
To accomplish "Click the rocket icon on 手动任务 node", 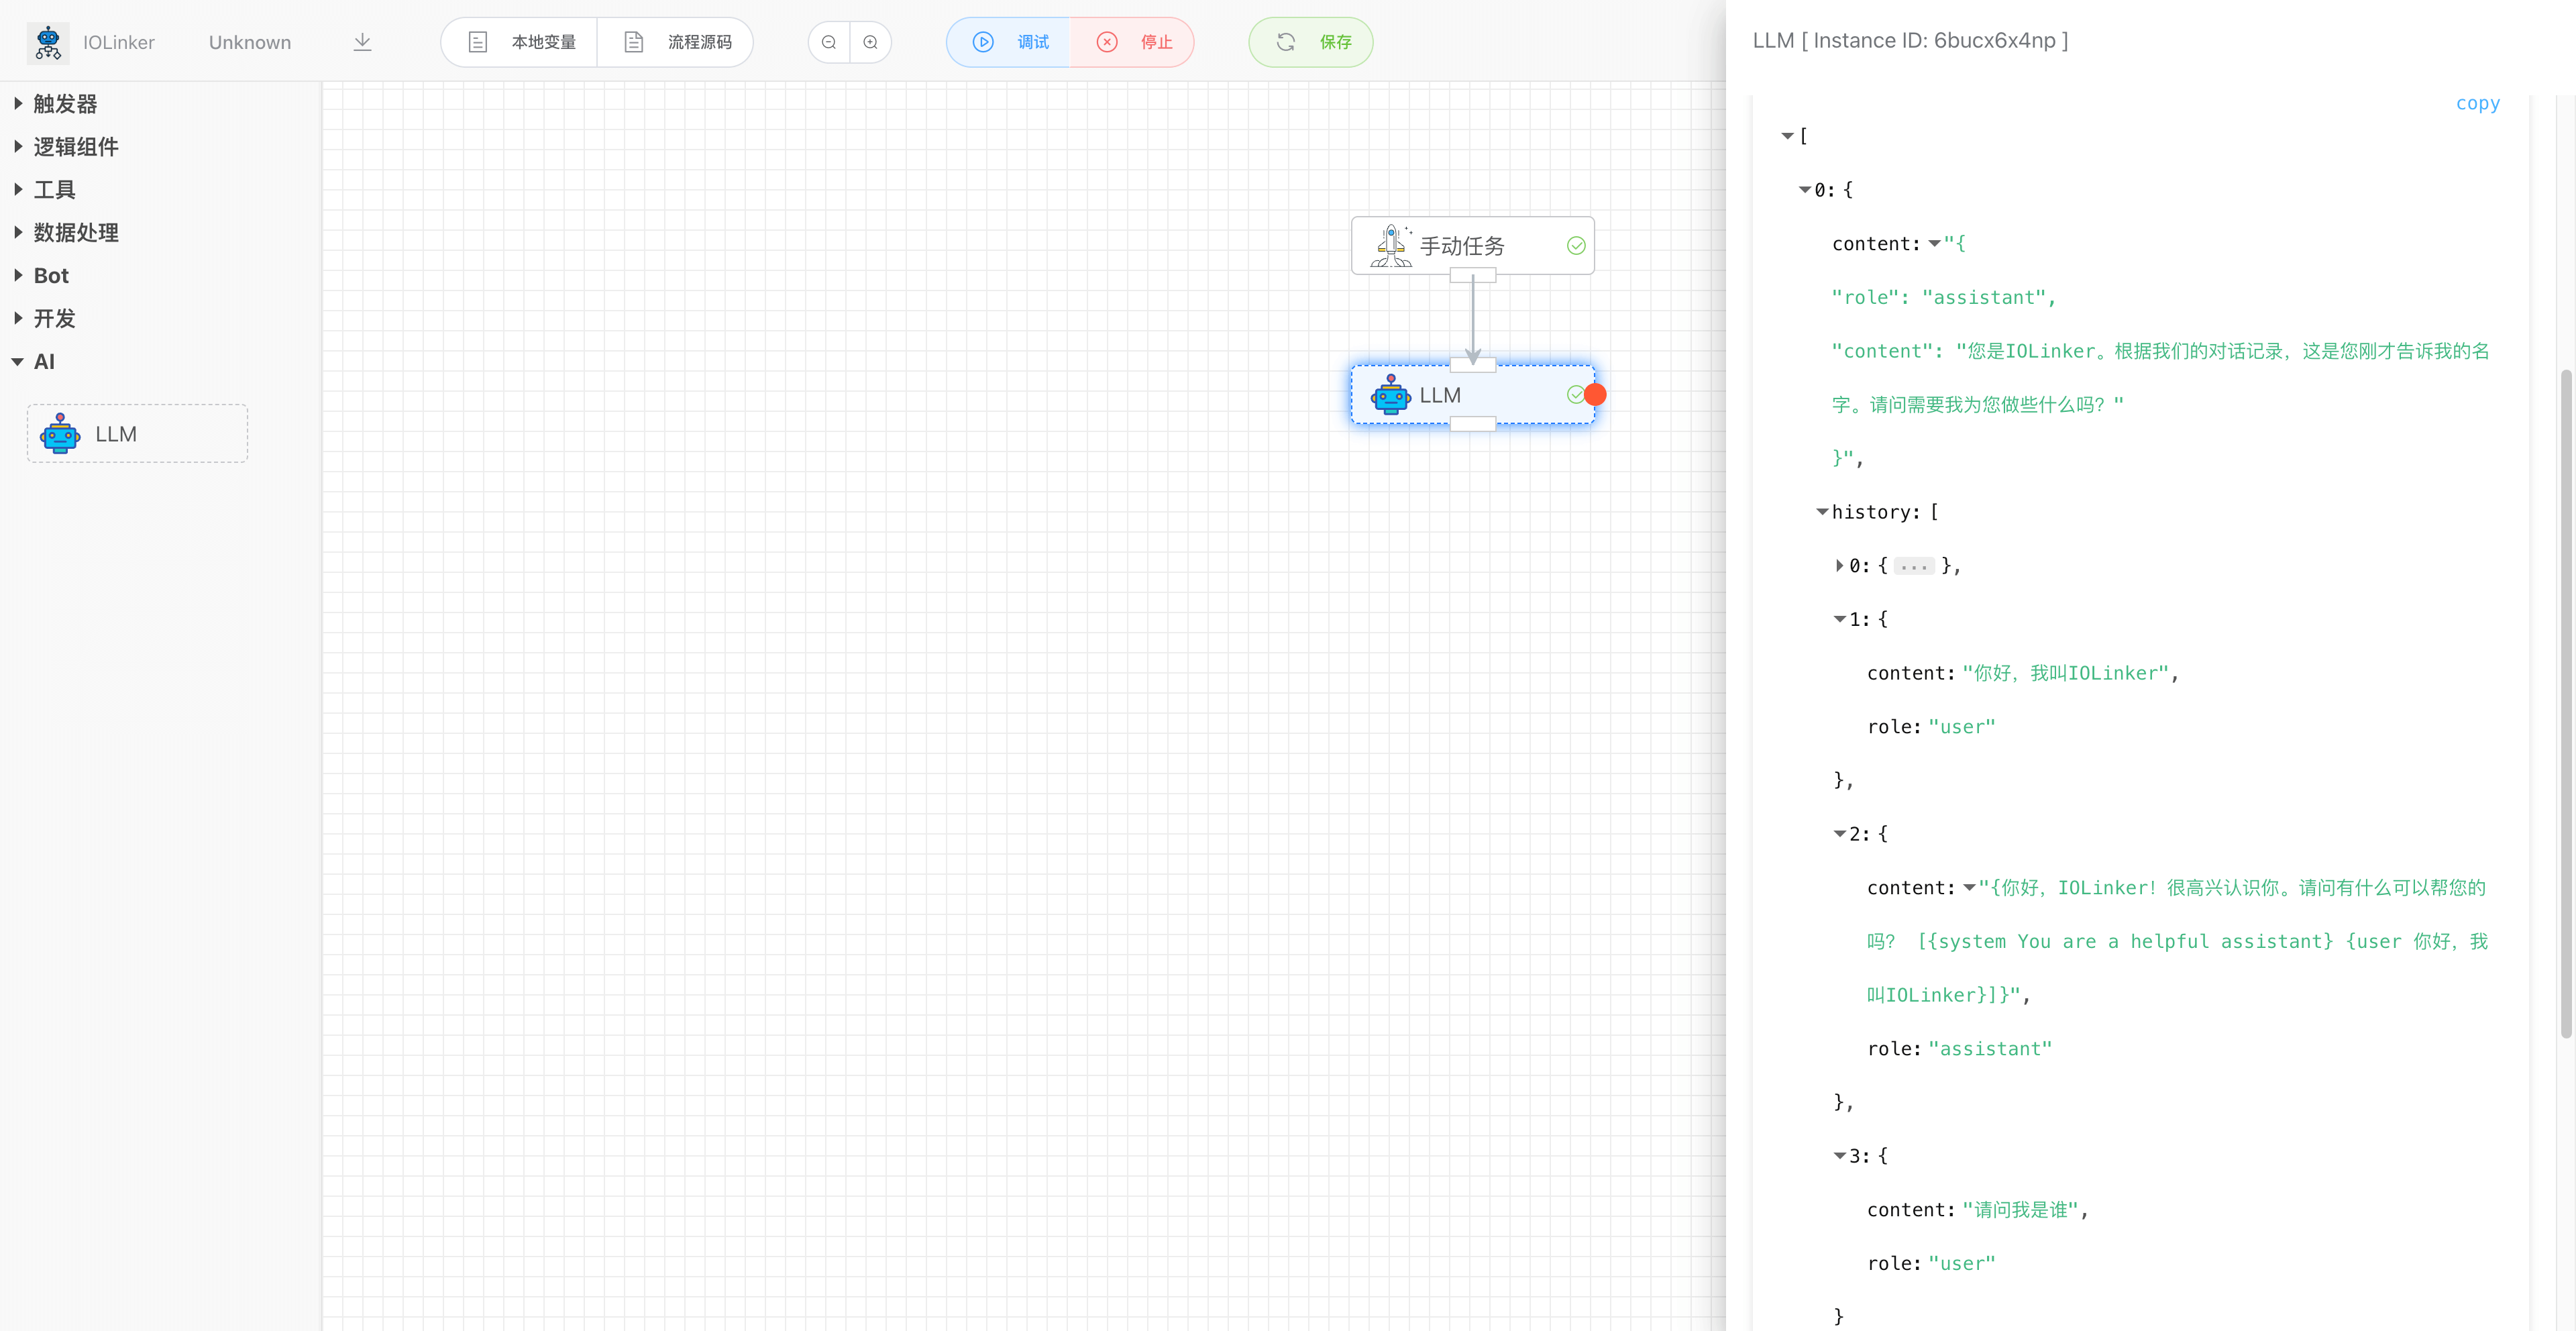I will (1391, 245).
